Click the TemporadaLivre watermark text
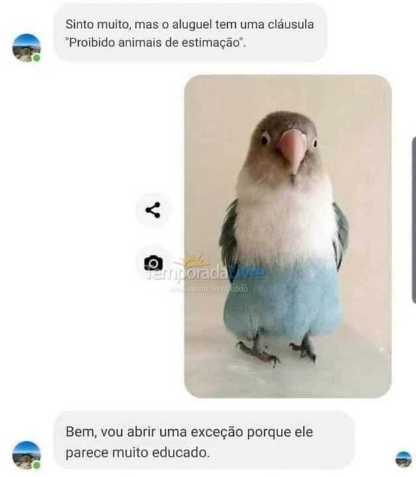The height and width of the screenshot is (477, 416). pyautogui.click(x=206, y=274)
